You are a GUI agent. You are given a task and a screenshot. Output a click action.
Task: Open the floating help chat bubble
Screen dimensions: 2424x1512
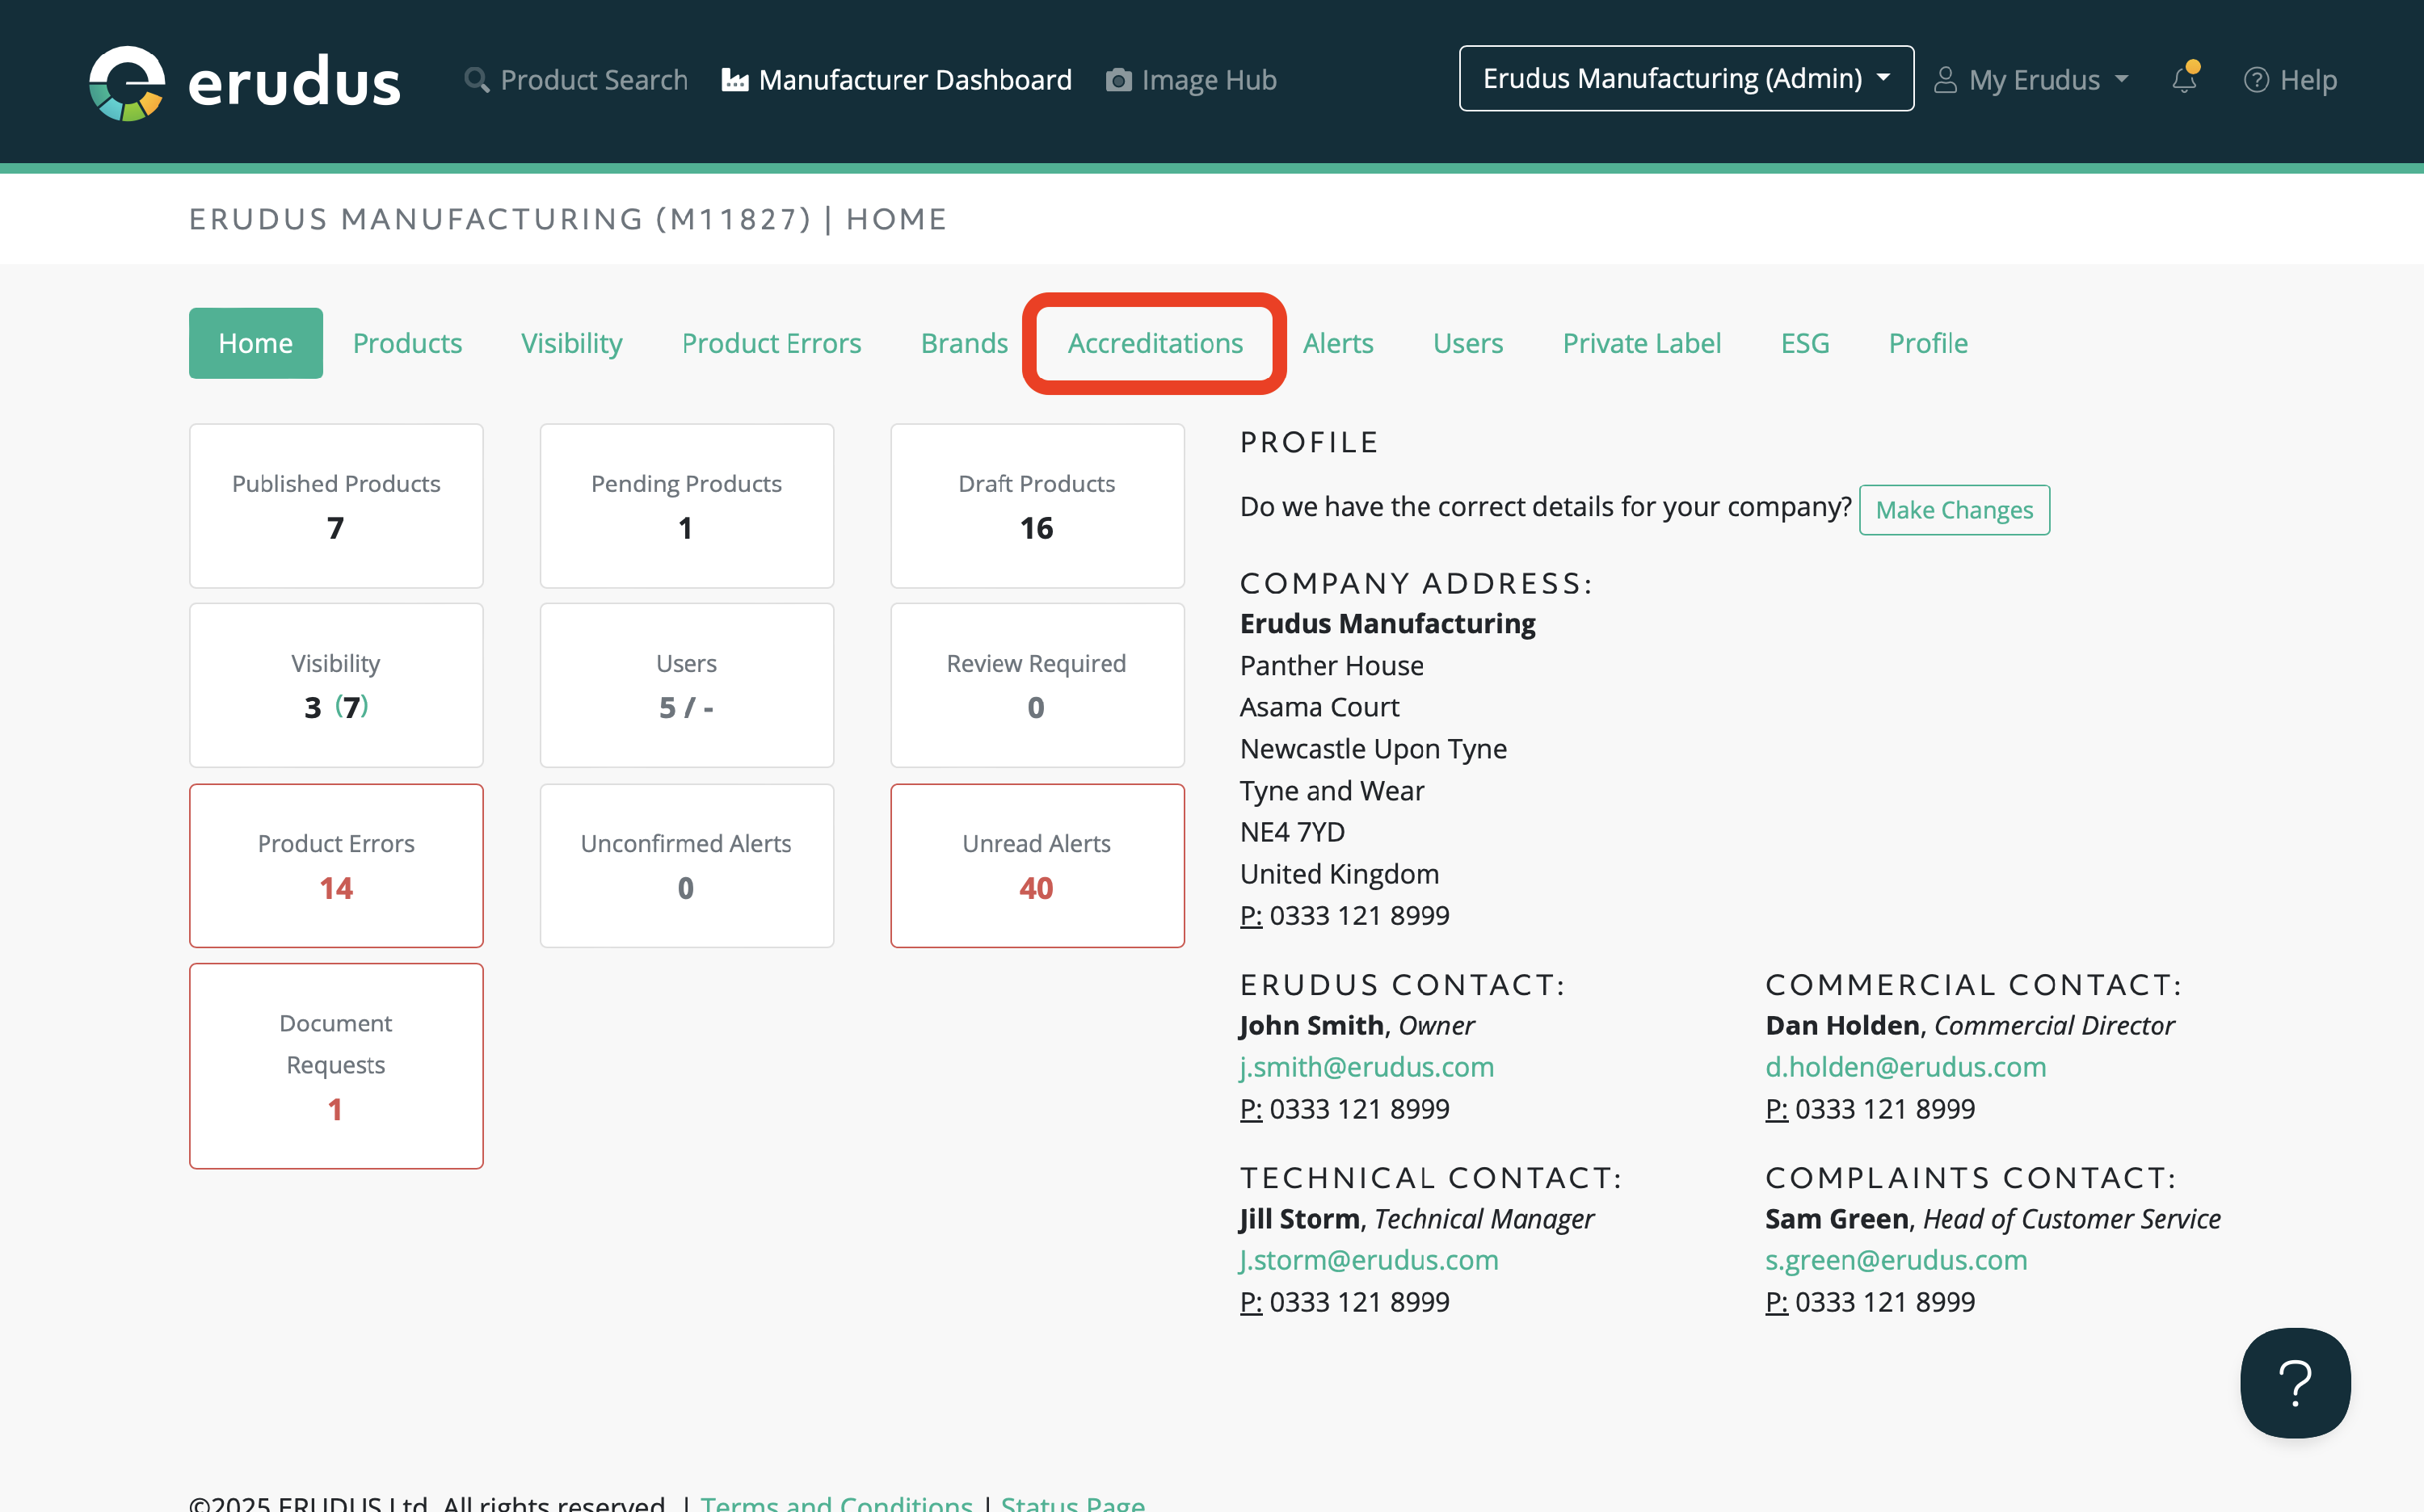point(2295,1382)
